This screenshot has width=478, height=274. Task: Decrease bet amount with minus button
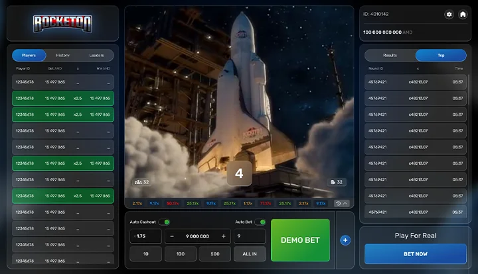coord(172,236)
